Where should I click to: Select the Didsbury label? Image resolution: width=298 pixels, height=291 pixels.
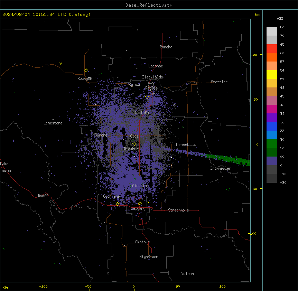(x=132, y=149)
